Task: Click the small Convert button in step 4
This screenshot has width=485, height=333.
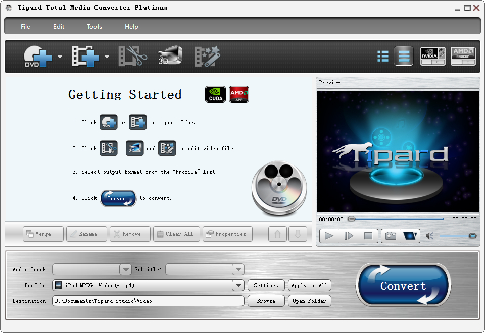Action: (x=118, y=198)
